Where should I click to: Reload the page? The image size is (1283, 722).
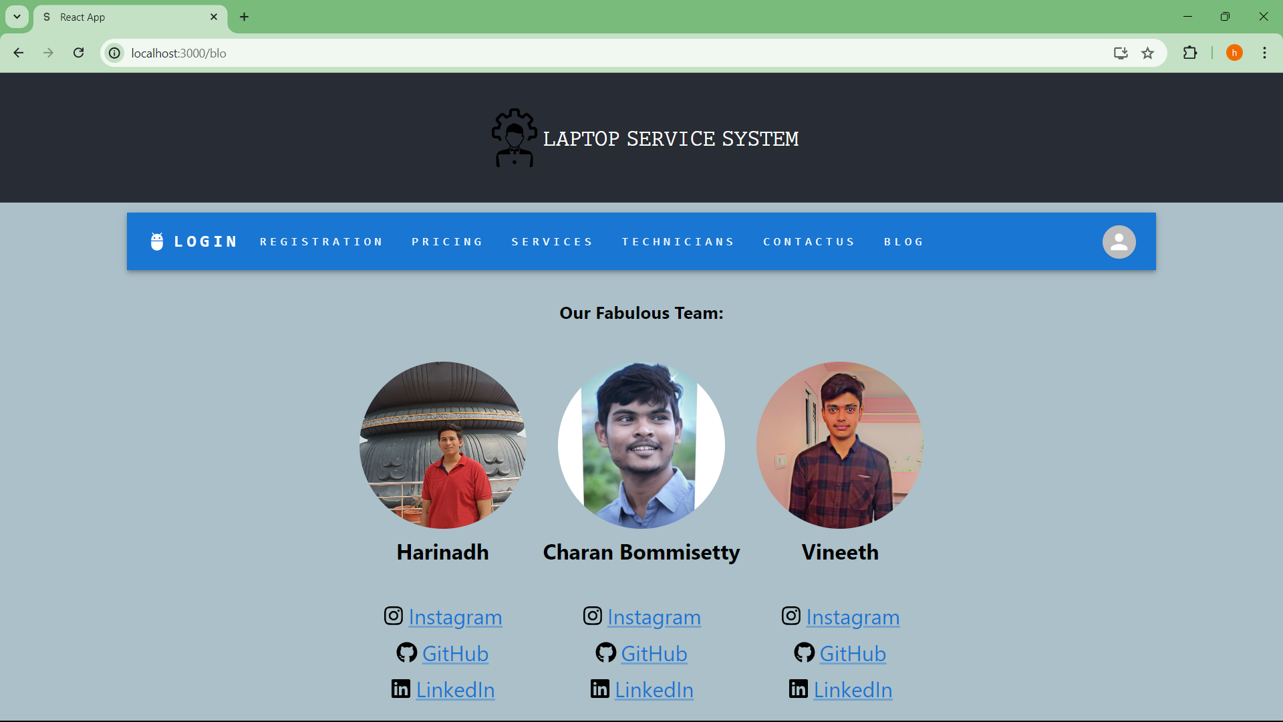78,53
